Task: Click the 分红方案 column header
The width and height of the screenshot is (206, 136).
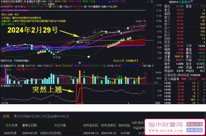Action: point(60,125)
